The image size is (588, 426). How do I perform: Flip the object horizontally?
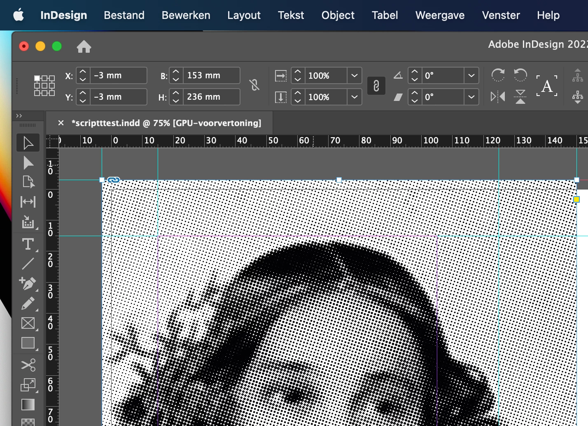[x=498, y=97]
